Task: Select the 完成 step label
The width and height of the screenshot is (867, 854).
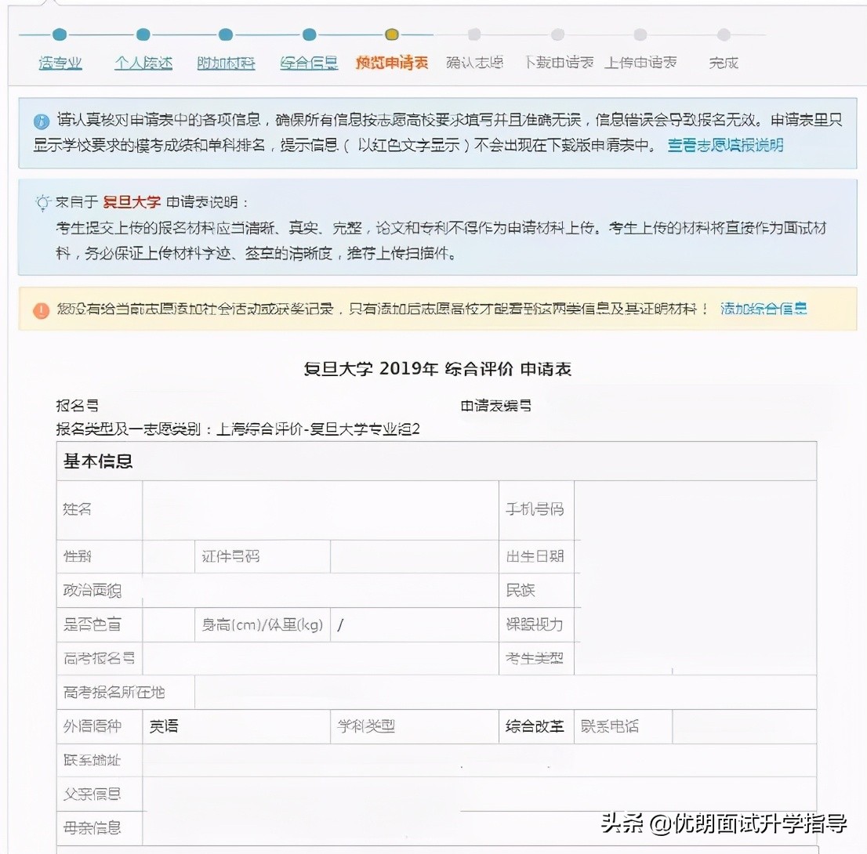Action: (x=724, y=63)
